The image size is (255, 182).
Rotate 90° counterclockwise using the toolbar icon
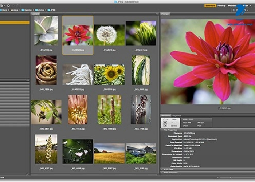click(14, 6)
